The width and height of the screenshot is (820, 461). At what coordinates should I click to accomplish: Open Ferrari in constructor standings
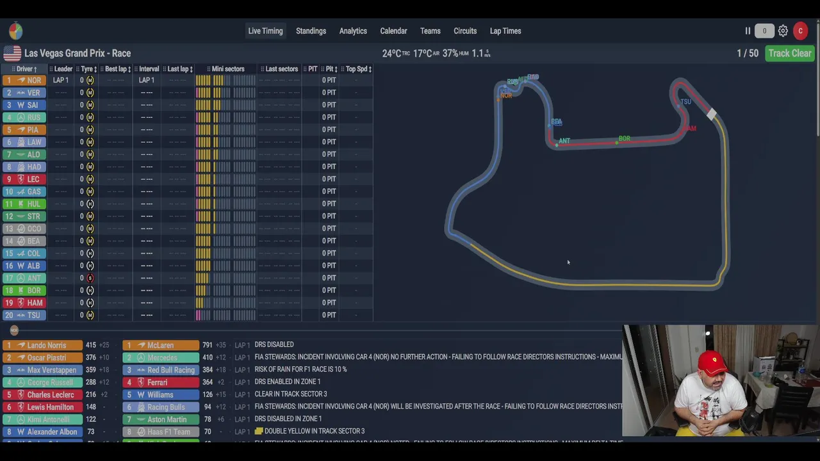click(x=161, y=382)
